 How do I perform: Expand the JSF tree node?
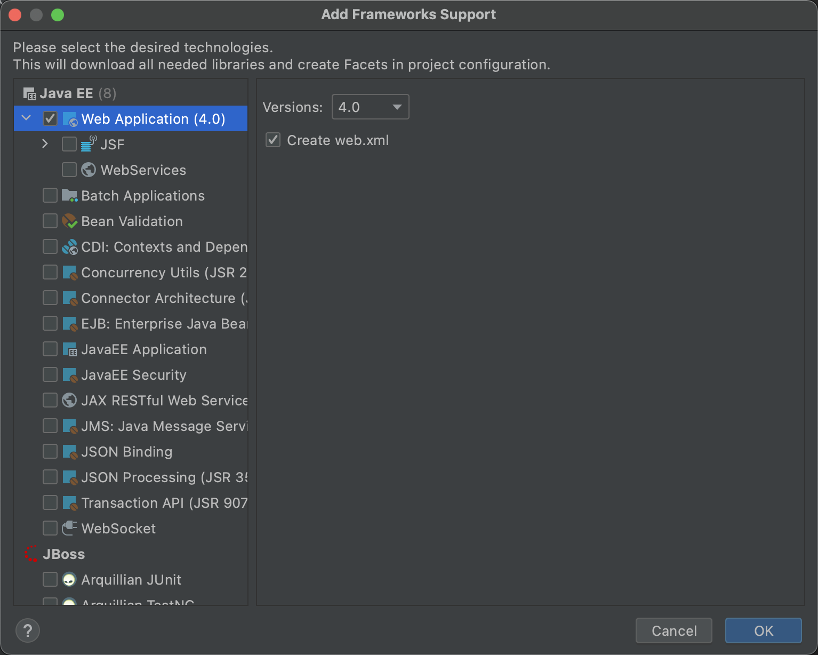tap(45, 144)
